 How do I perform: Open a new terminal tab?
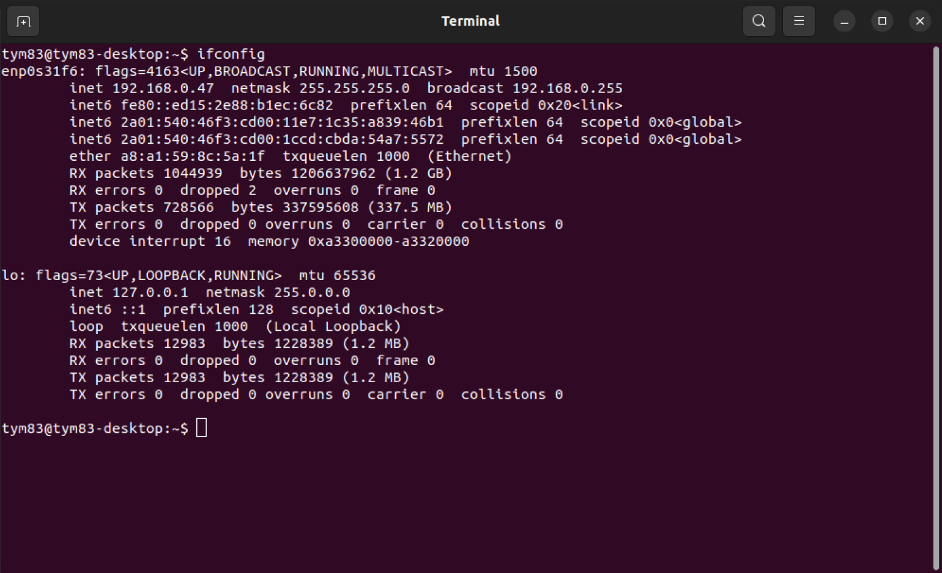(23, 21)
